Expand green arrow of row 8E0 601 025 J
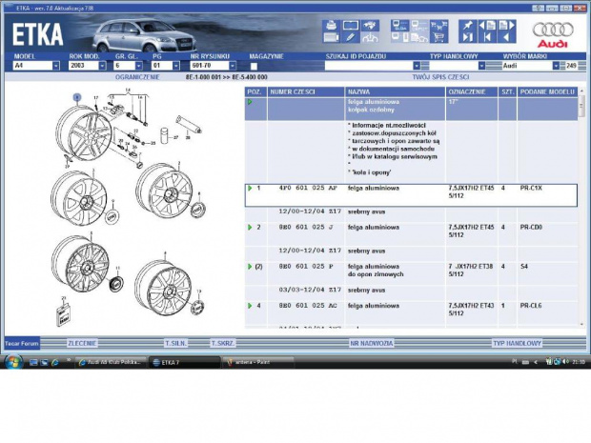Image resolution: width=591 pixels, height=443 pixels. (250, 227)
